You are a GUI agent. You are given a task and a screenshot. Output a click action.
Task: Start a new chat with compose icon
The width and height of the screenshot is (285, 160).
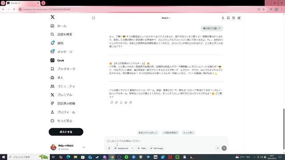[x=239, y=18]
